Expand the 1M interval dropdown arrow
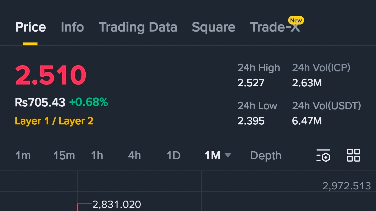Image resolution: width=376 pixels, height=211 pixels. 228,155
